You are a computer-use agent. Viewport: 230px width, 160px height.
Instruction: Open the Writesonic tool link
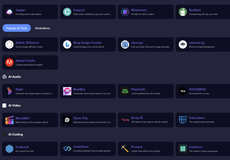pyautogui.click(x=139, y=10)
